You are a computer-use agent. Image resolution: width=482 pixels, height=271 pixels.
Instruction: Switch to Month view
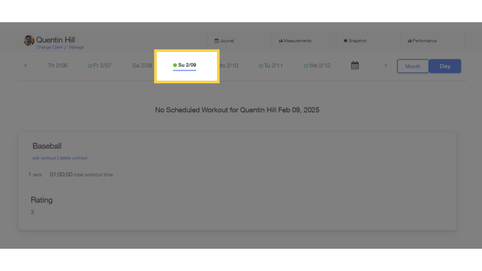coord(412,66)
